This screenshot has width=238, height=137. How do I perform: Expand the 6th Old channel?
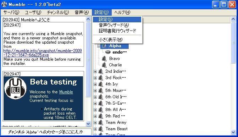click(x=95, y=97)
